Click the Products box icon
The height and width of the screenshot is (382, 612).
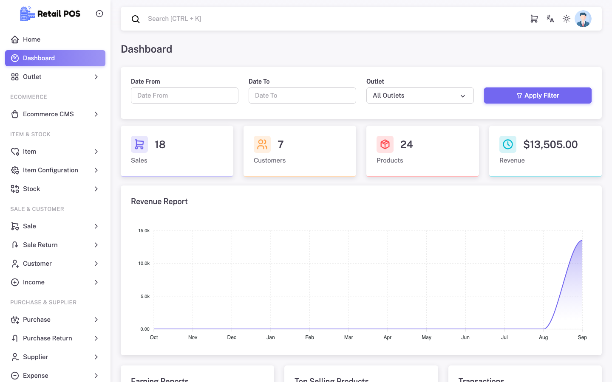tap(385, 144)
